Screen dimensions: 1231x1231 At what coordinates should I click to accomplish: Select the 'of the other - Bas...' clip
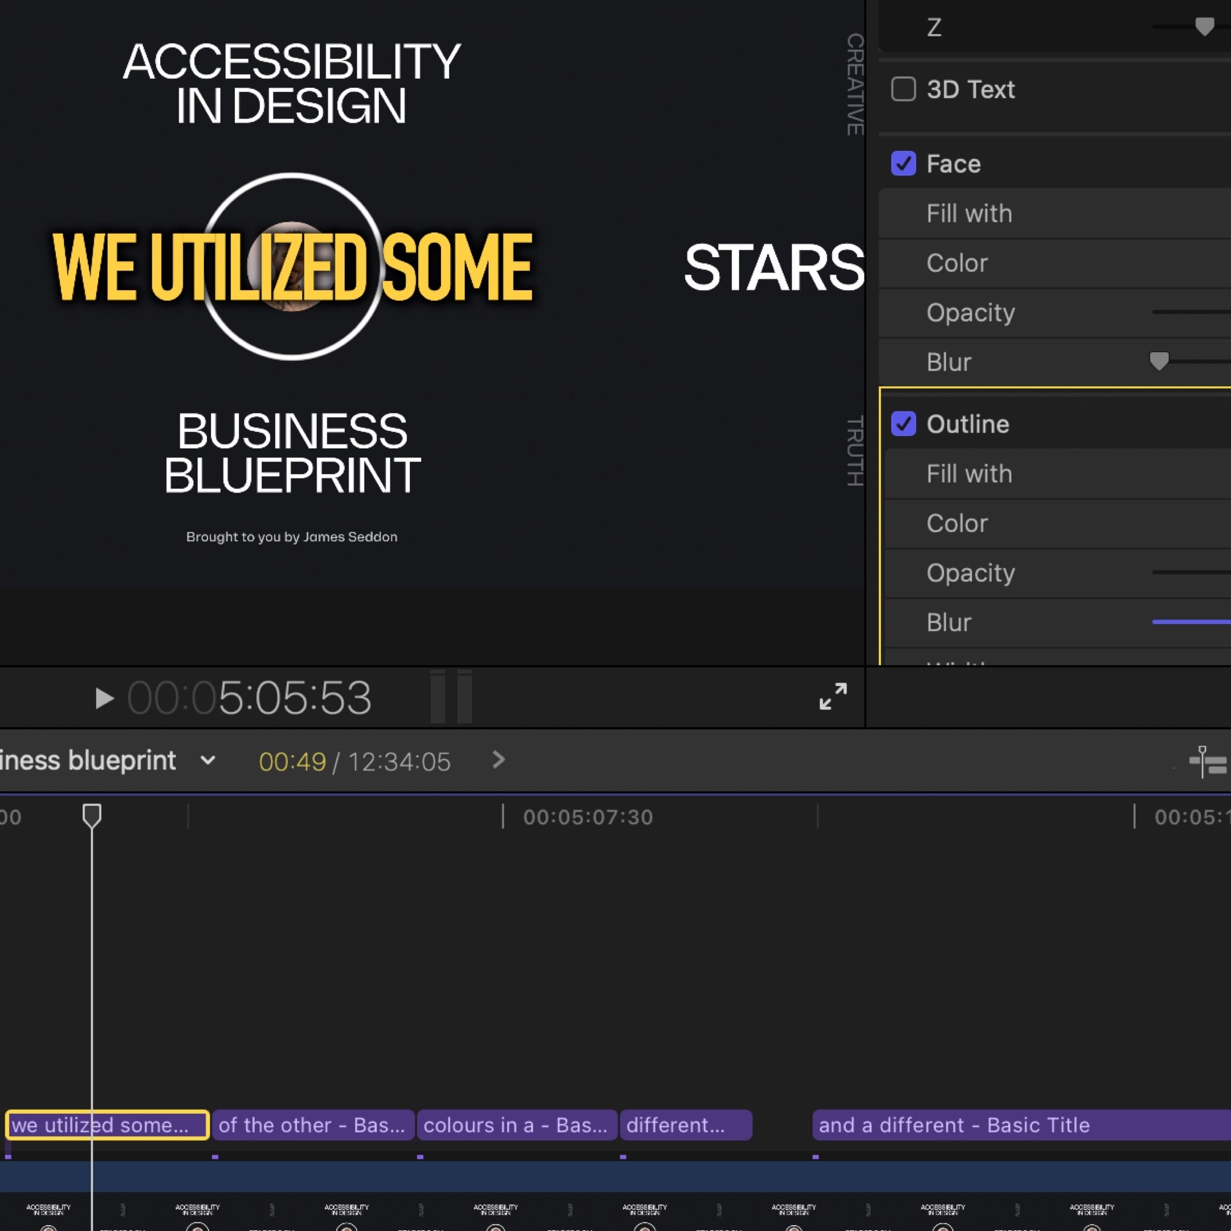313,1124
